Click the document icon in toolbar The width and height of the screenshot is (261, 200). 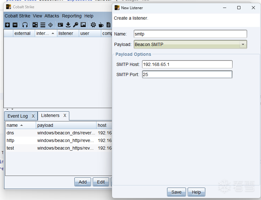tap(109, 25)
